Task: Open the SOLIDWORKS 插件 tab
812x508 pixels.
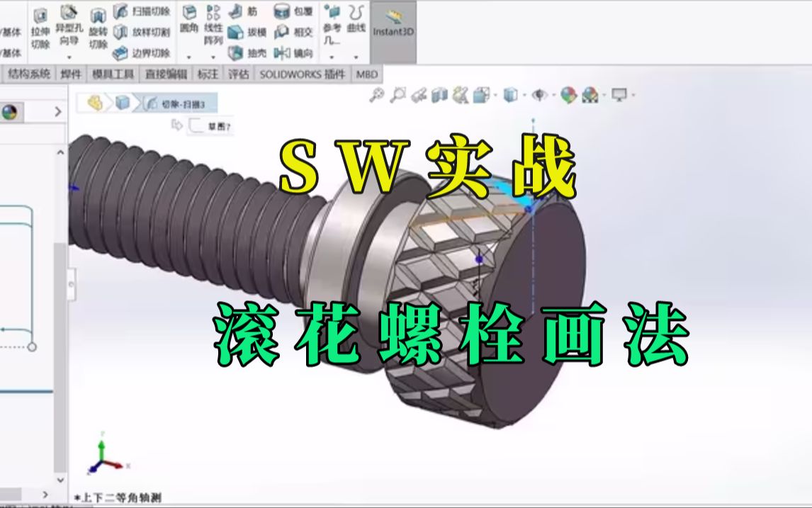Action: (304, 75)
